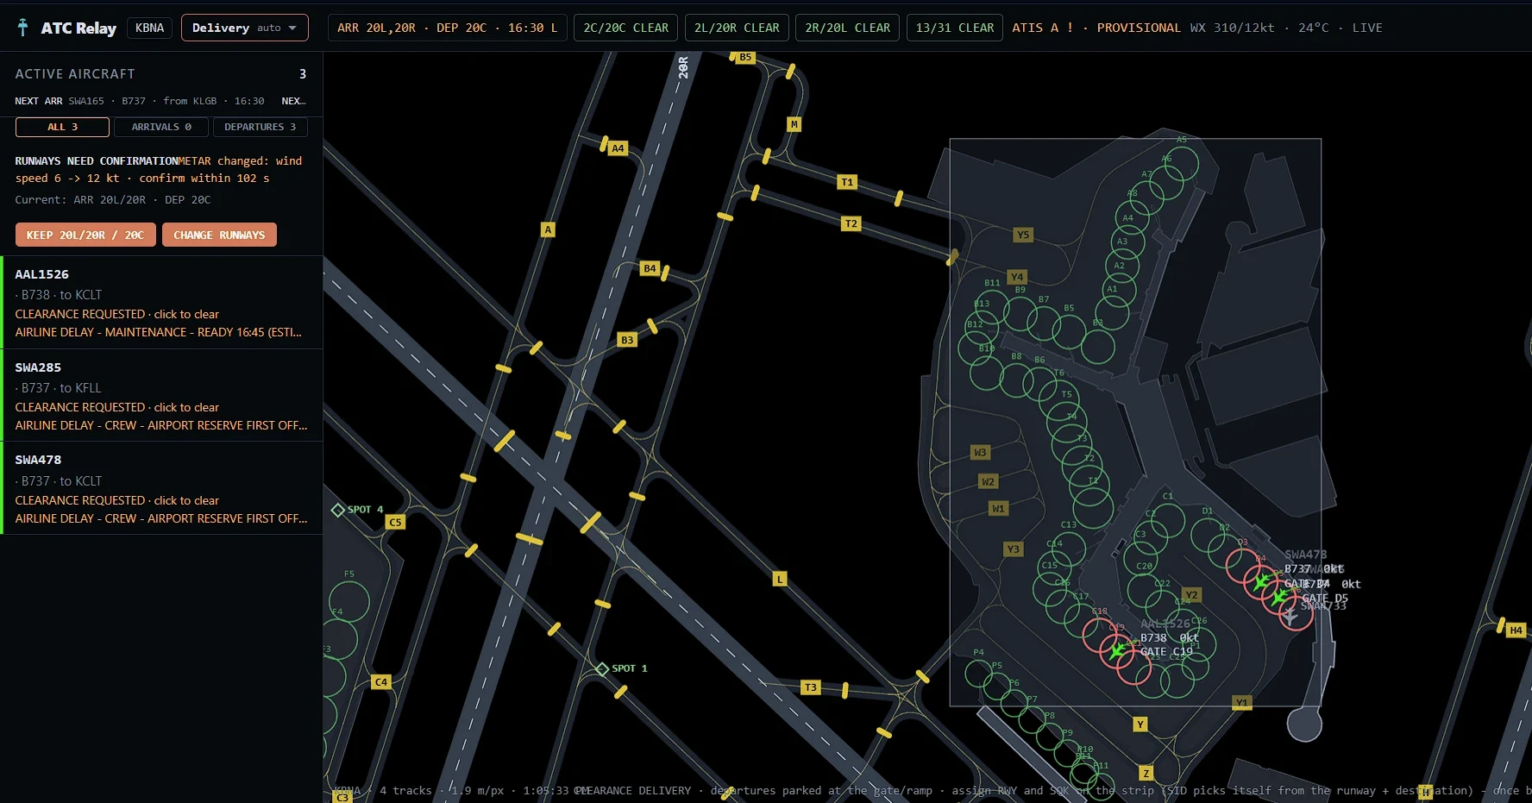Click the ACTIVE AIRCRAFT panel heading
The image size is (1532, 803).
click(75, 74)
